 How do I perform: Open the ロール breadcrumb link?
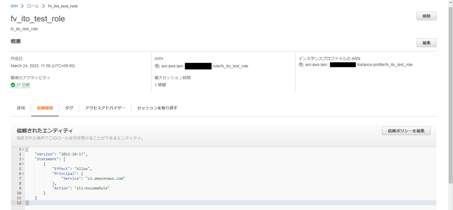33,6
